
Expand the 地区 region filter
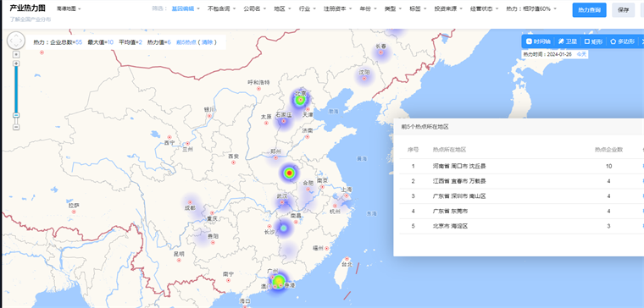click(x=282, y=8)
